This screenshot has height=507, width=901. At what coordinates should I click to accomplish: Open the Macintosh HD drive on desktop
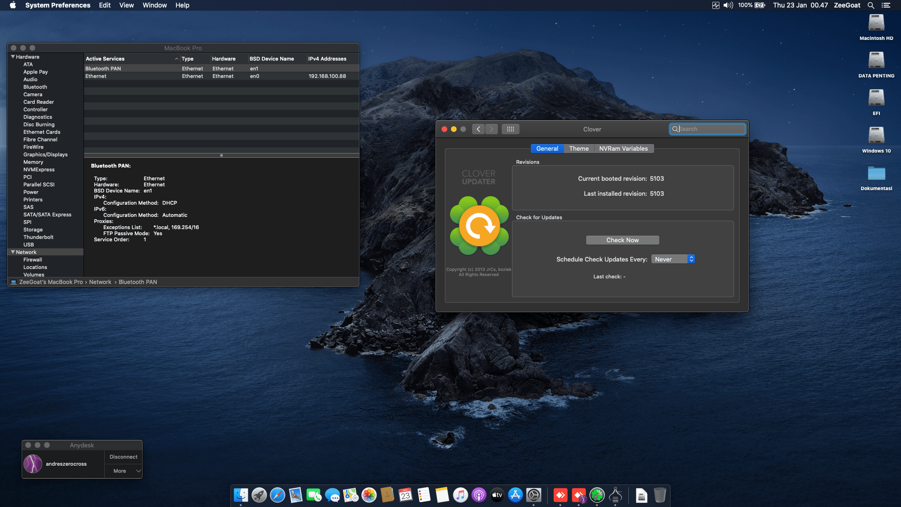(x=876, y=27)
